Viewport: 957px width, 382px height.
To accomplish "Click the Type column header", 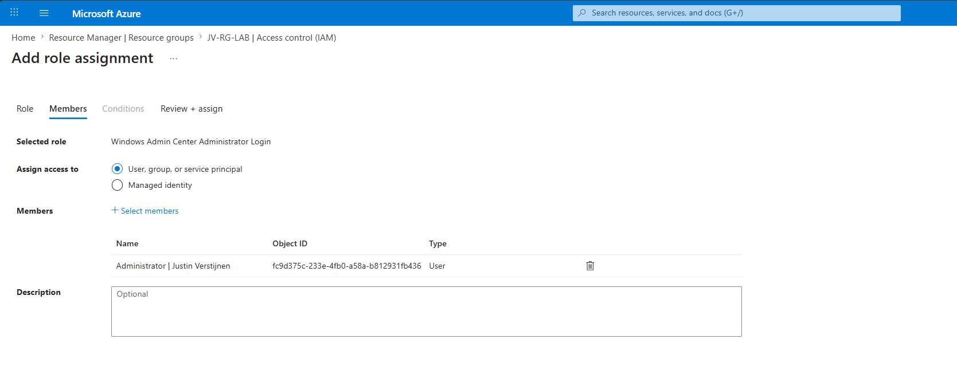I will (438, 243).
